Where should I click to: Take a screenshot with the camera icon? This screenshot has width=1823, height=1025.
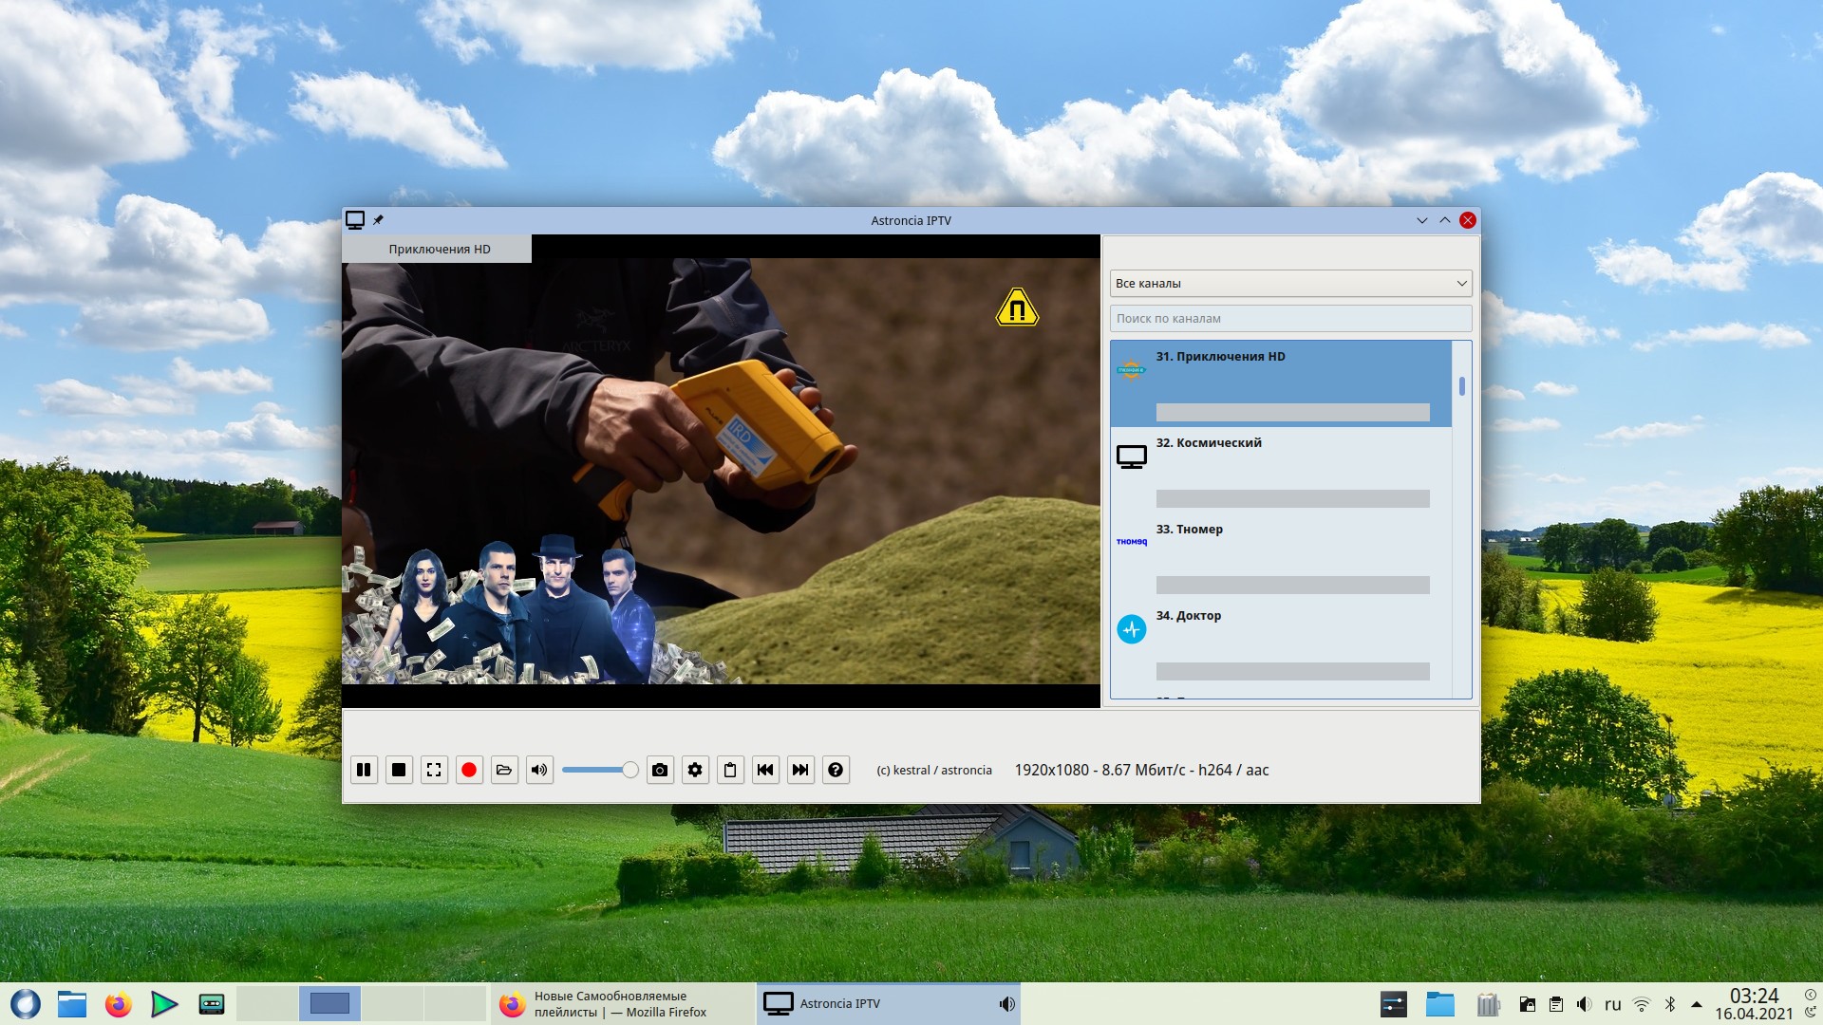pyautogui.click(x=660, y=770)
